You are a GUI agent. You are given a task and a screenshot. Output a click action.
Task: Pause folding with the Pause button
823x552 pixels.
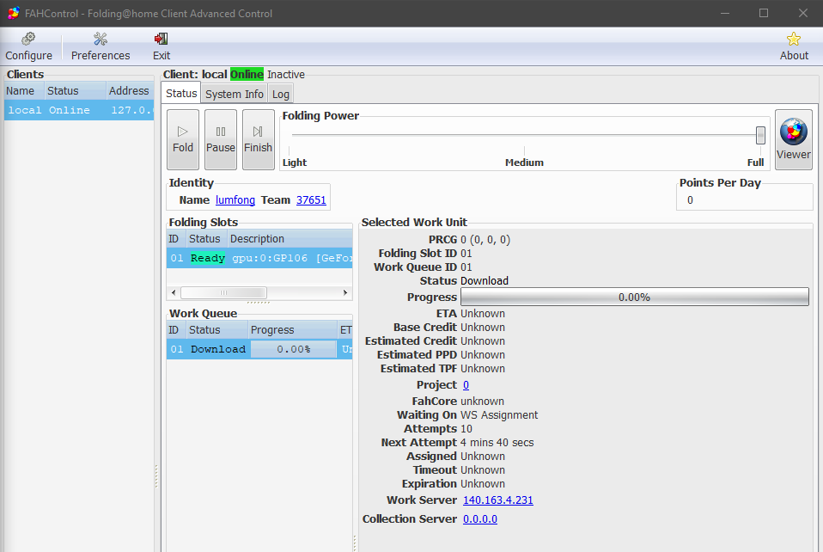(x=221, y=139)
